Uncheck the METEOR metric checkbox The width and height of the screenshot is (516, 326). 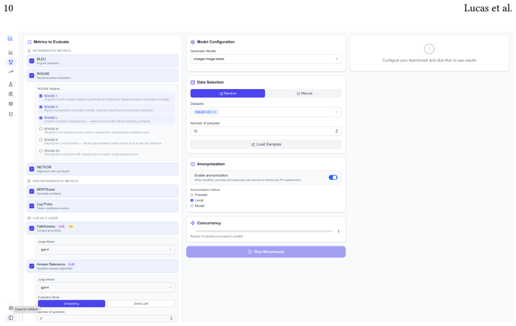(32, 169)
